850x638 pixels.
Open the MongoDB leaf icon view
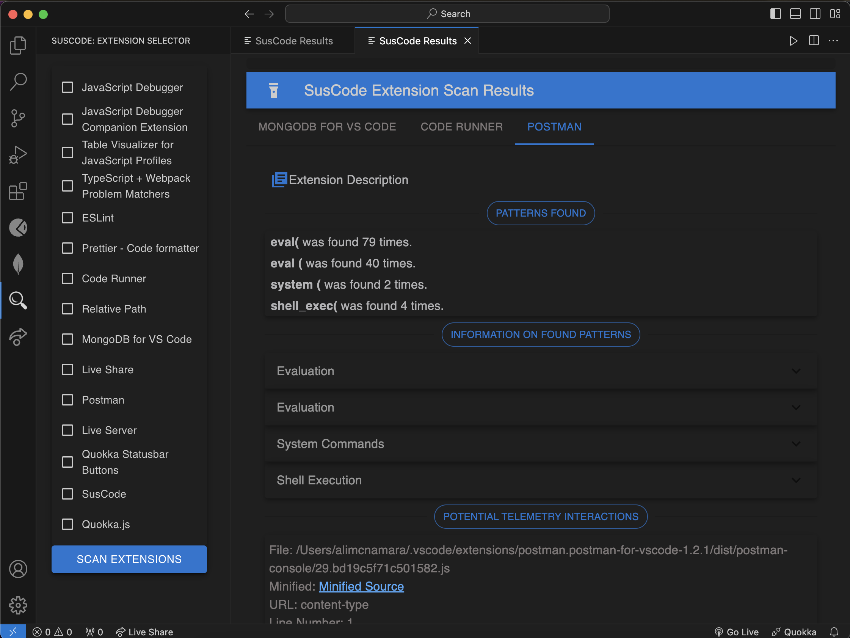18,264
